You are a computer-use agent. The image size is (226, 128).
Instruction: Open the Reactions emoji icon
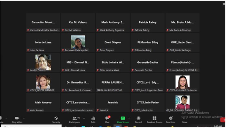171,118
